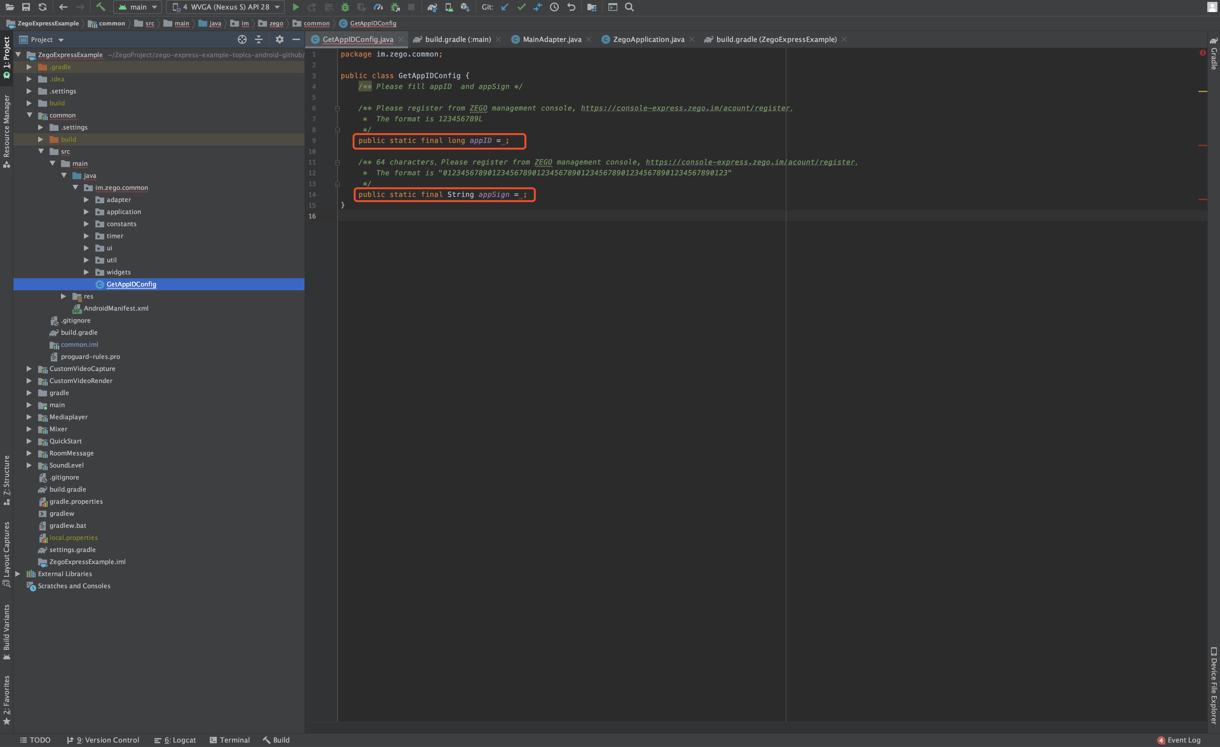Open Git history clock icon
The height and width of the screenshot is (747, 1220).
[555, 7]
